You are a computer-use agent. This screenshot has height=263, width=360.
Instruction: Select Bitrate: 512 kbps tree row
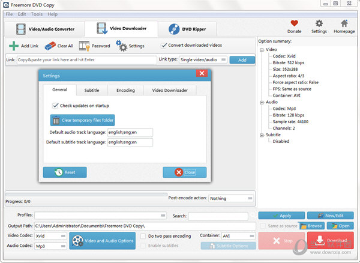coord(289,62)
